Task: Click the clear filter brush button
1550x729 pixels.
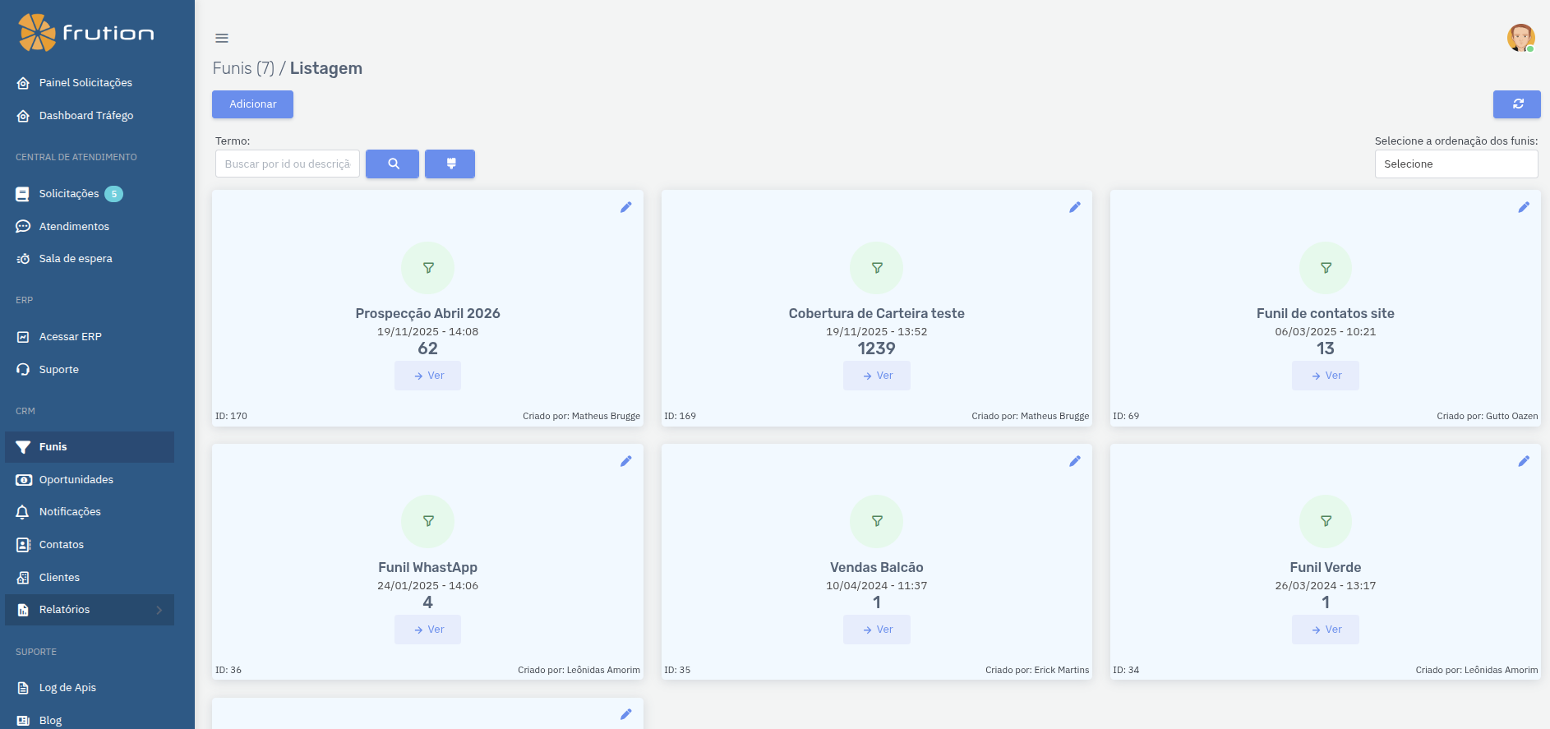Action: (450, 164)
